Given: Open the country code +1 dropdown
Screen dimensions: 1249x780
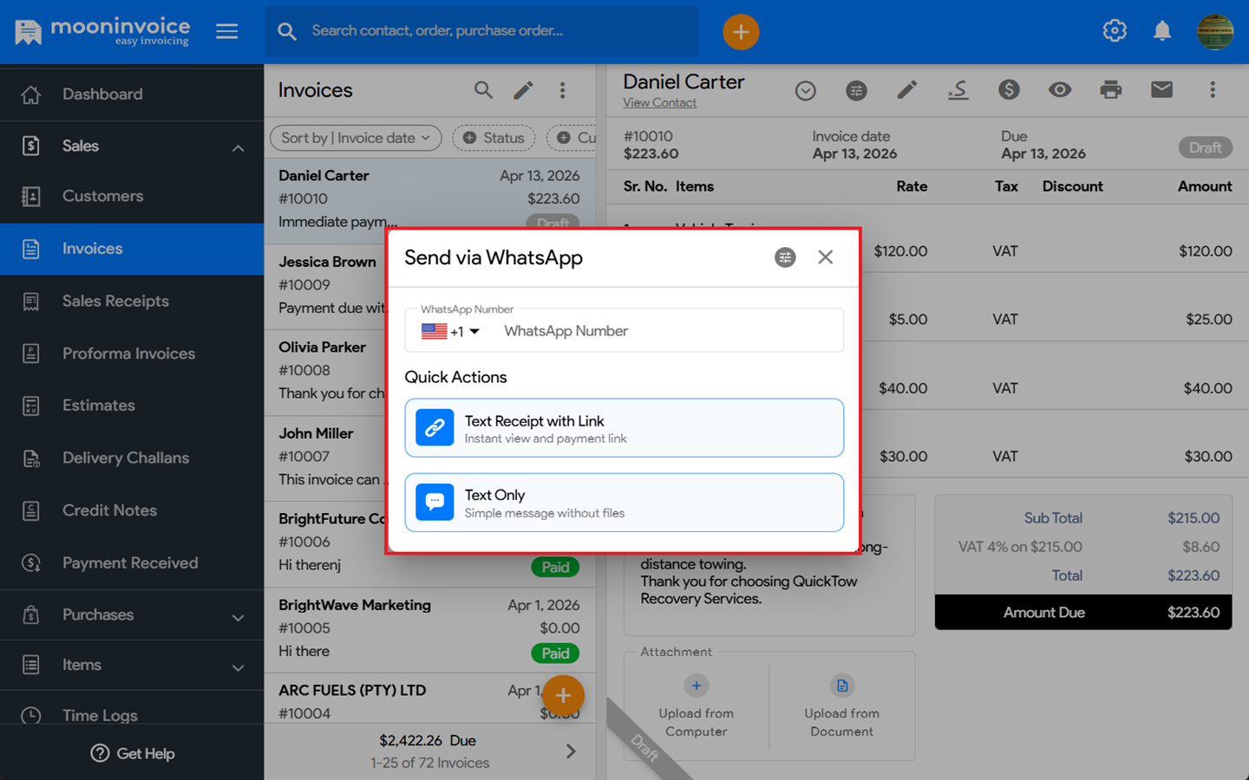Looking at the screenshot, I should [x=451, y=331].
